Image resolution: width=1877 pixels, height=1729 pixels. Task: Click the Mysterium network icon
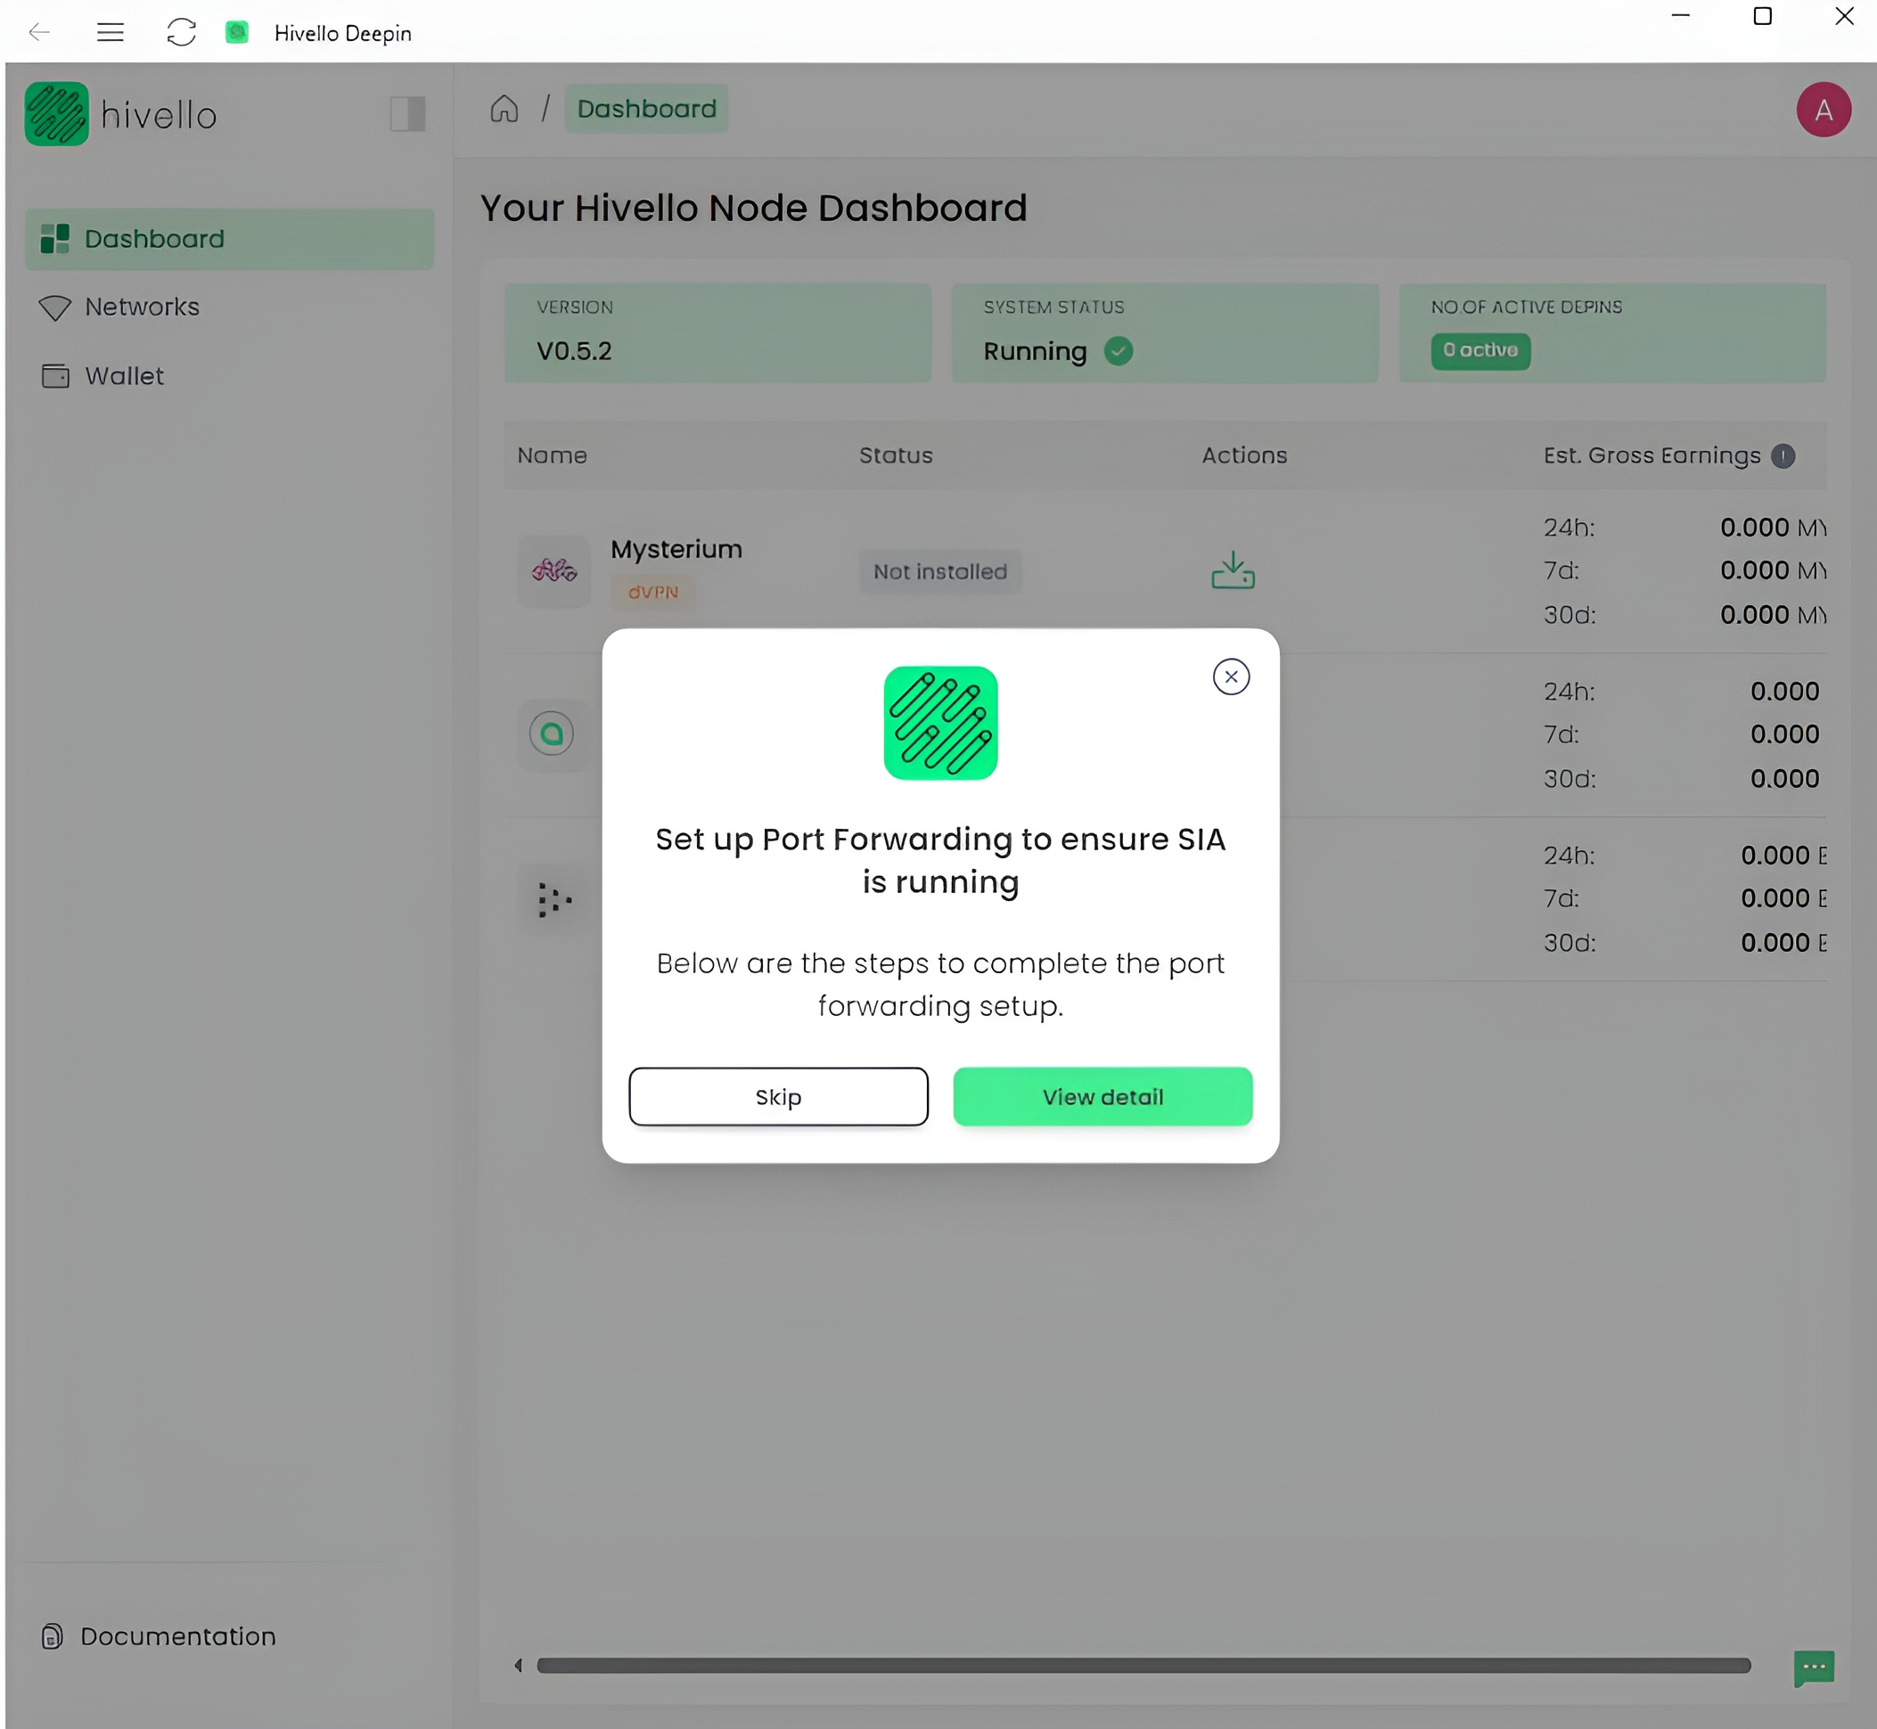point(555,570)
